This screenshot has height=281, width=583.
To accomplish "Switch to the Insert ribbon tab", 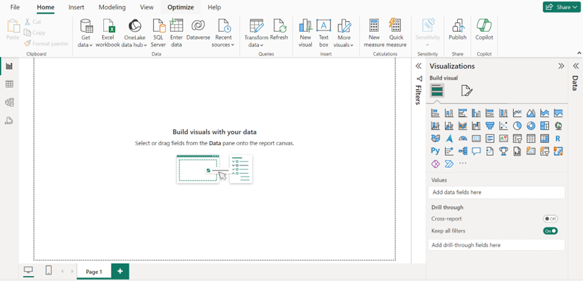I will click(x=76, y=7).
